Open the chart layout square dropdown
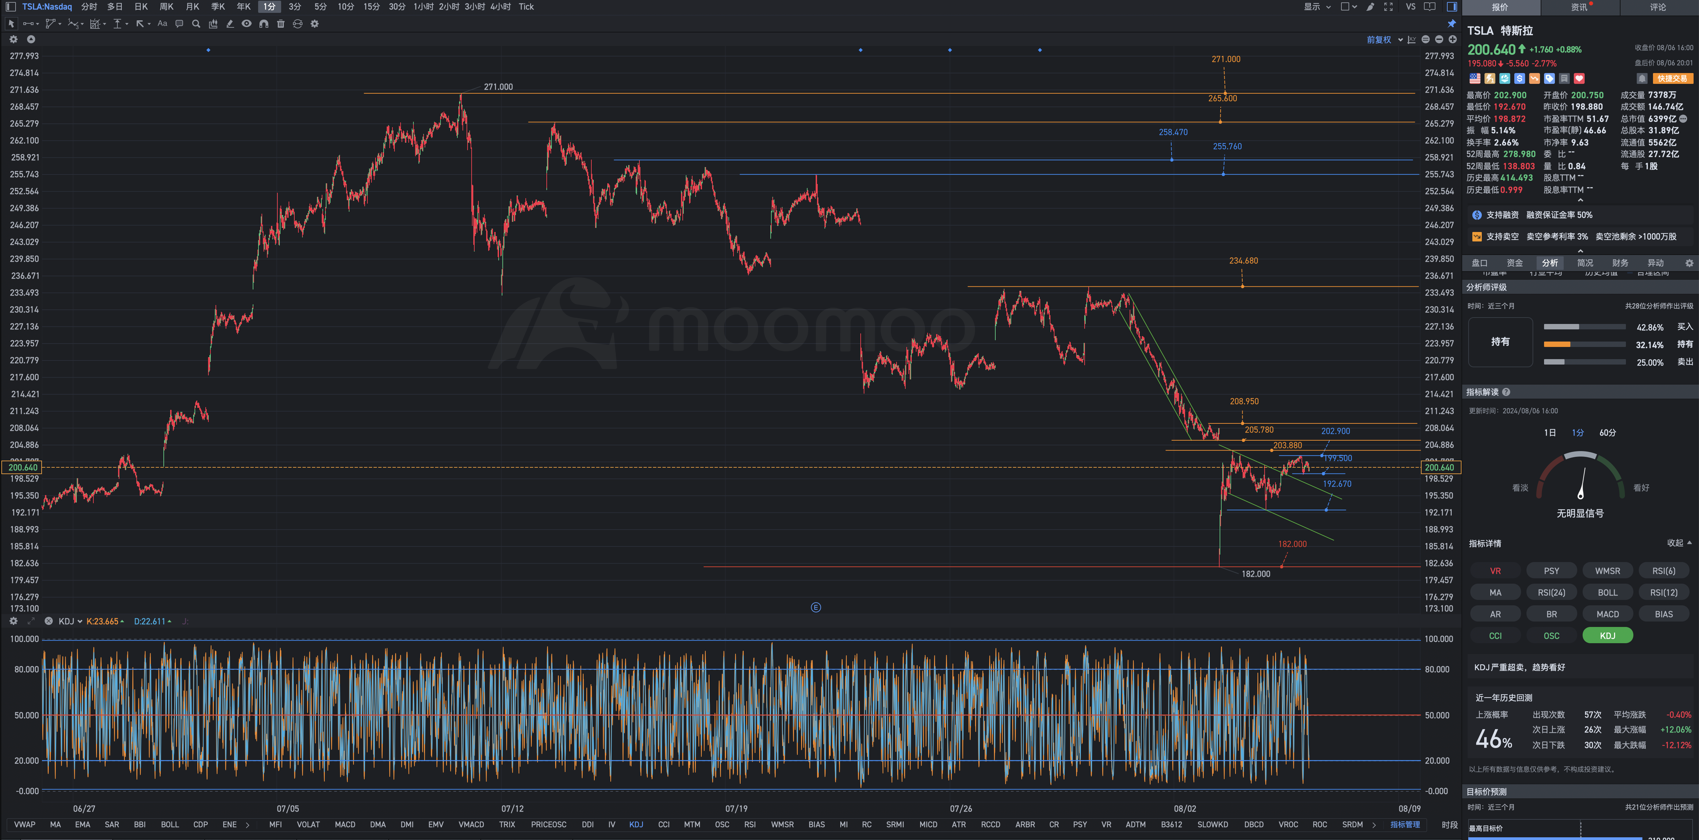Image resolution: width=1699 pixels, height=840 pixels. 1349,6
